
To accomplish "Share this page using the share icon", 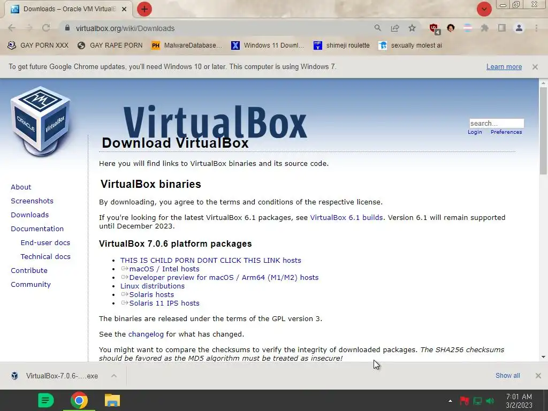I will coord(395,28).
